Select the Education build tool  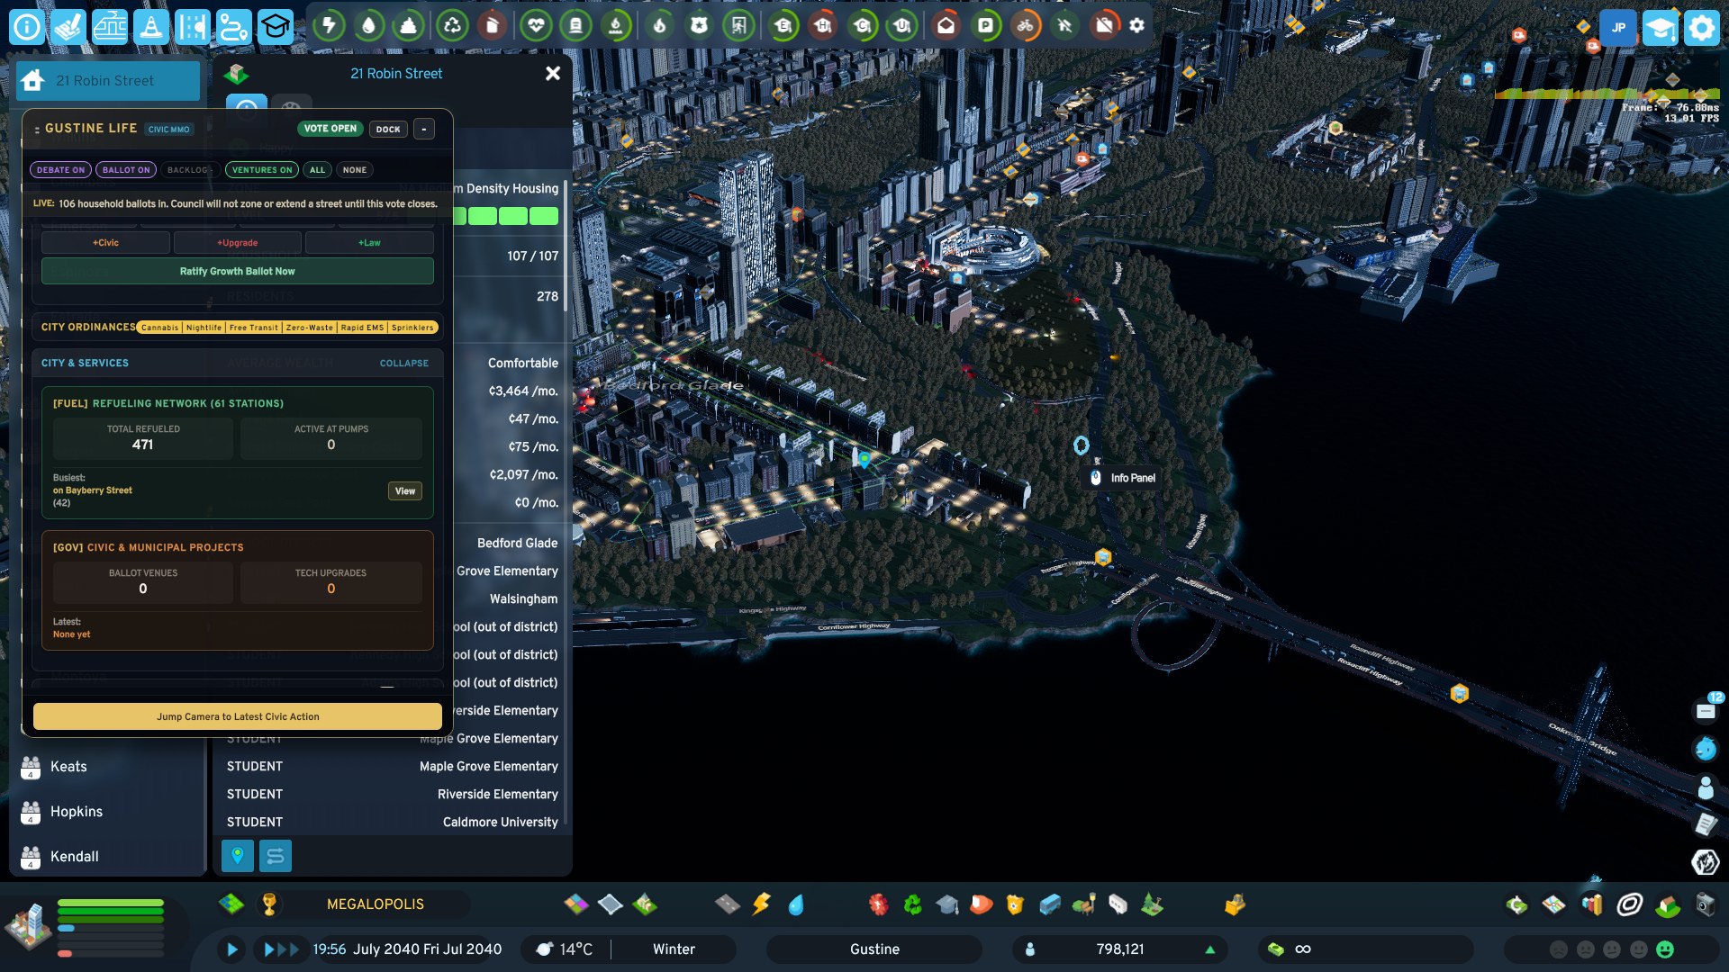coord(947,904)
